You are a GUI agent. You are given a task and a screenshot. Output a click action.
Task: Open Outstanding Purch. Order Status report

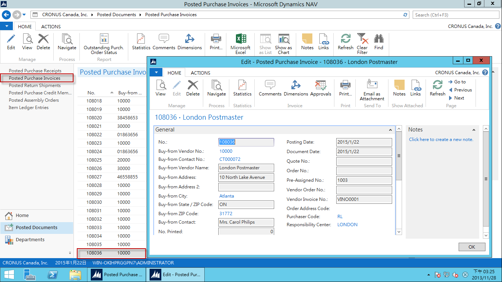click(104, 44)
